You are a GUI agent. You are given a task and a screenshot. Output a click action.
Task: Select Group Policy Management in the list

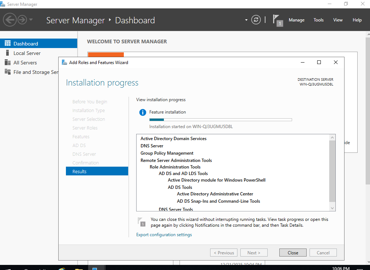(x=167, y=153)
